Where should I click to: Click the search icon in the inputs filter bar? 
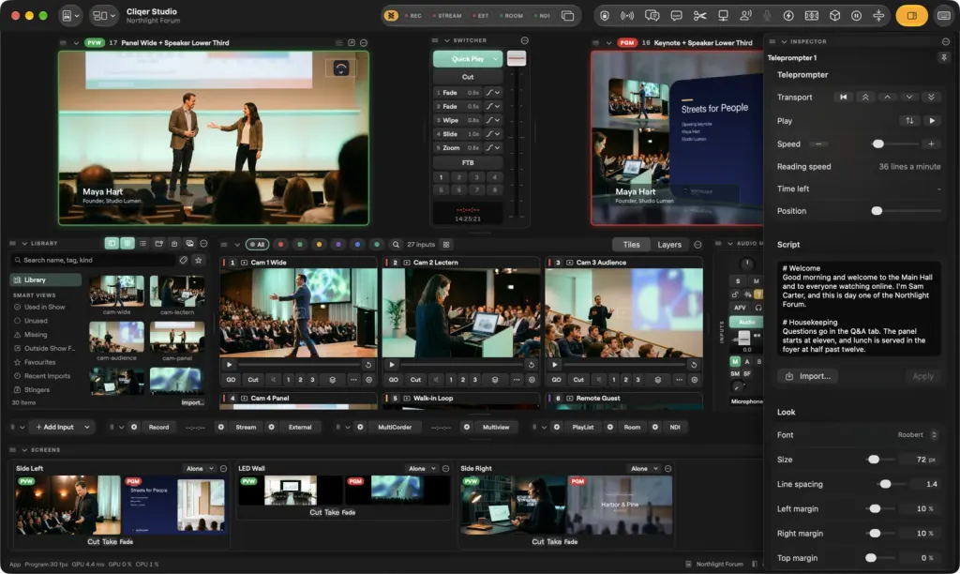pos(397,245)
